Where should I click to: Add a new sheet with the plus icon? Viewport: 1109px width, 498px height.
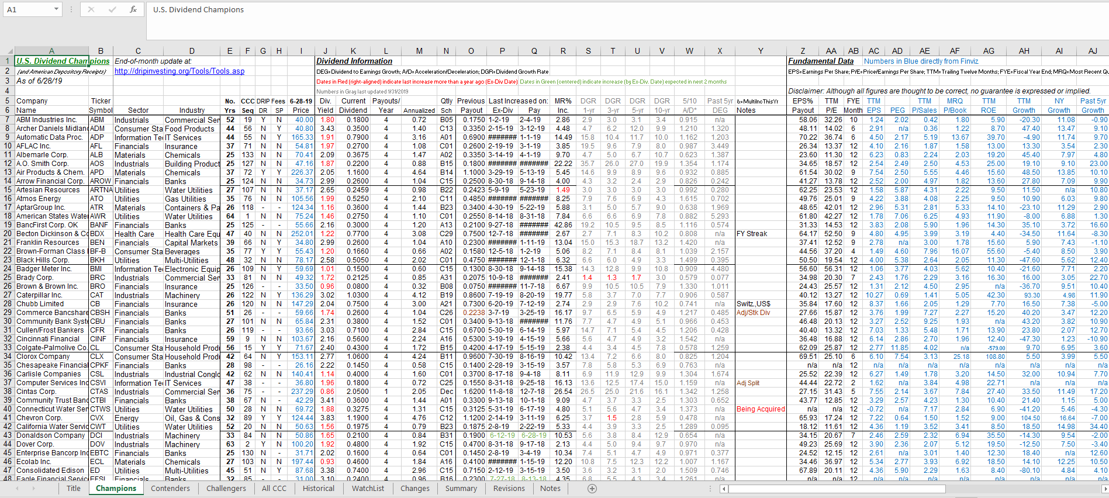click(592, 489)
